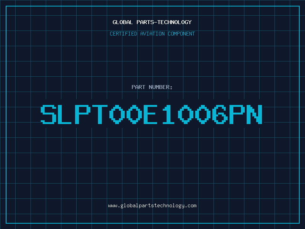Click the PART NUMBER: label
This screenshot has height=229, width=305.
click(x=152, y=87)
